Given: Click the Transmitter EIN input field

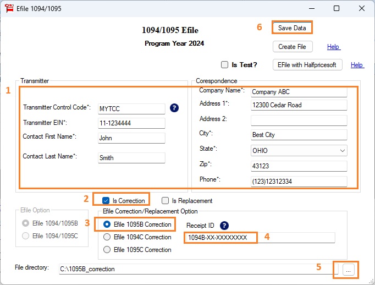Looking at the screenshot, I should pos(131,123).
